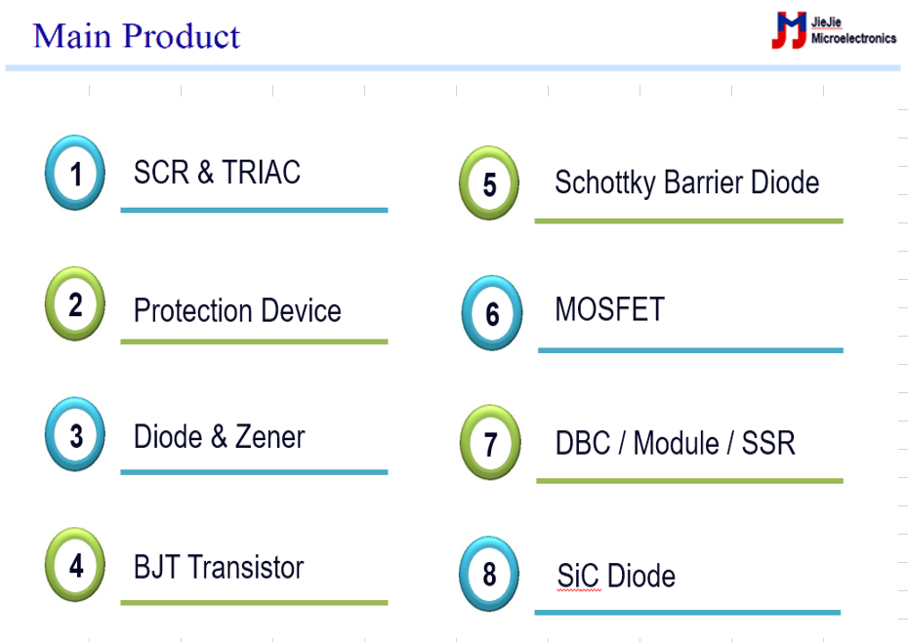This screenshot has width=908, height=642.
Task: Open the Protection Device item
Action: tap(237, 310)
